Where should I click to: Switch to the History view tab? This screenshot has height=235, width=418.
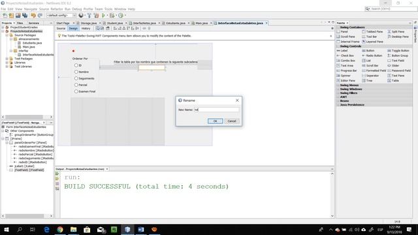pos(86,28)
